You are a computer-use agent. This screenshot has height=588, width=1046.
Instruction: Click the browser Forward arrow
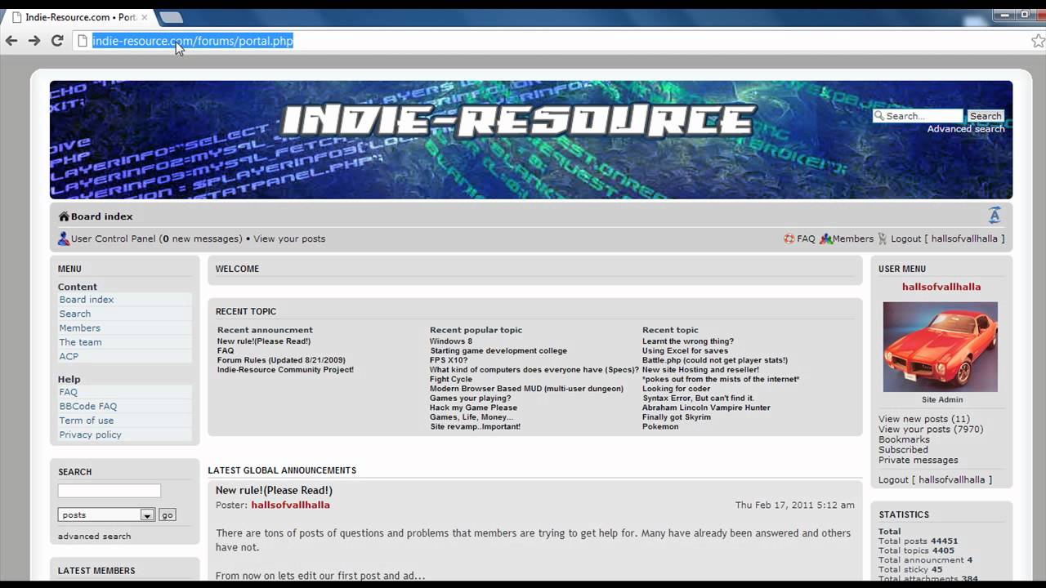click(34, 41)
